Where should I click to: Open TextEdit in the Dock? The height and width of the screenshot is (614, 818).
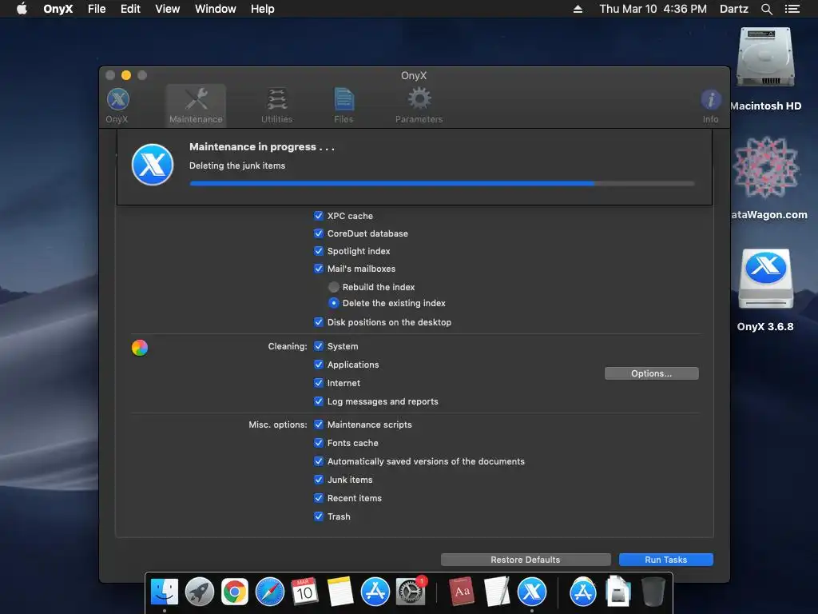coord(497,592)
